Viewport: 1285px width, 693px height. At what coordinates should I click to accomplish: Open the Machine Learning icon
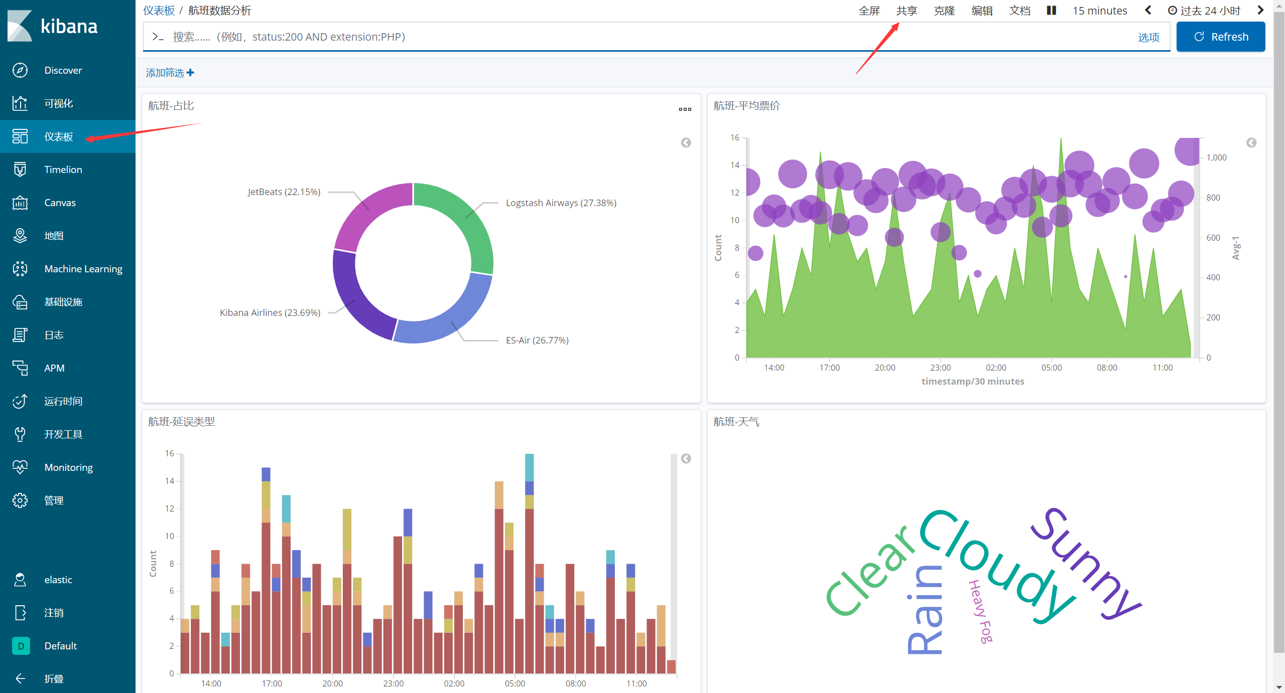tap(20, 269)
